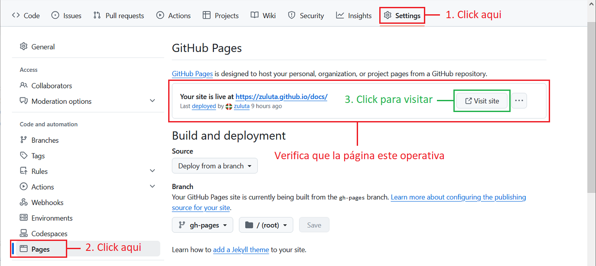Select the Branches icon in sidebar

click(24, 140)
